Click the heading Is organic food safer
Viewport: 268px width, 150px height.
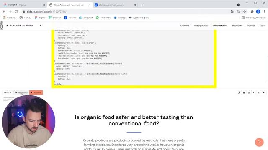point(134,120)
